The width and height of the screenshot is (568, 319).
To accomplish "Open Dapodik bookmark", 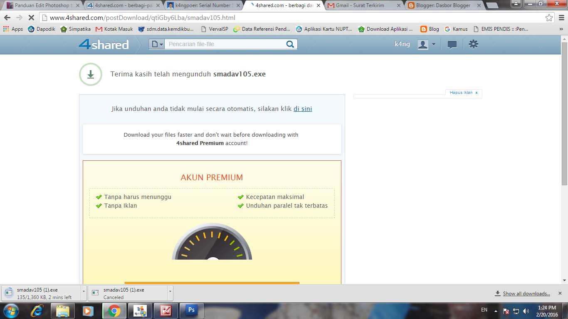I will pyautogui.click(x=42, y=29).
